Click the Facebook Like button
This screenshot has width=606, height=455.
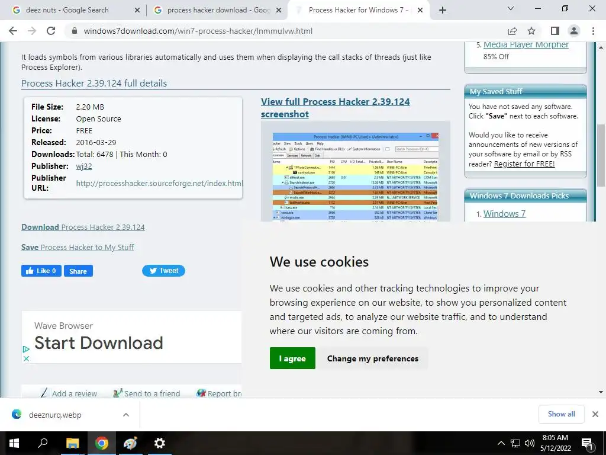[41, 271]
